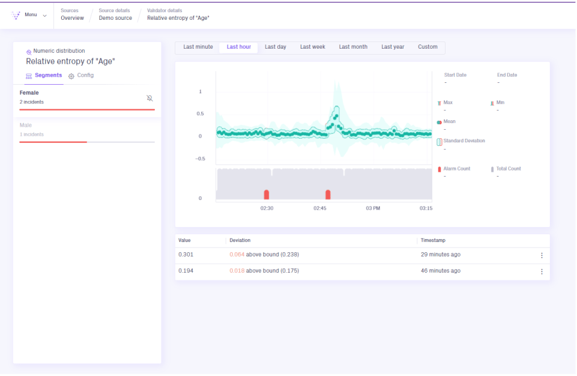
Task: Open options for the 0.301 incident row
Action: click(x=542, y=255)
